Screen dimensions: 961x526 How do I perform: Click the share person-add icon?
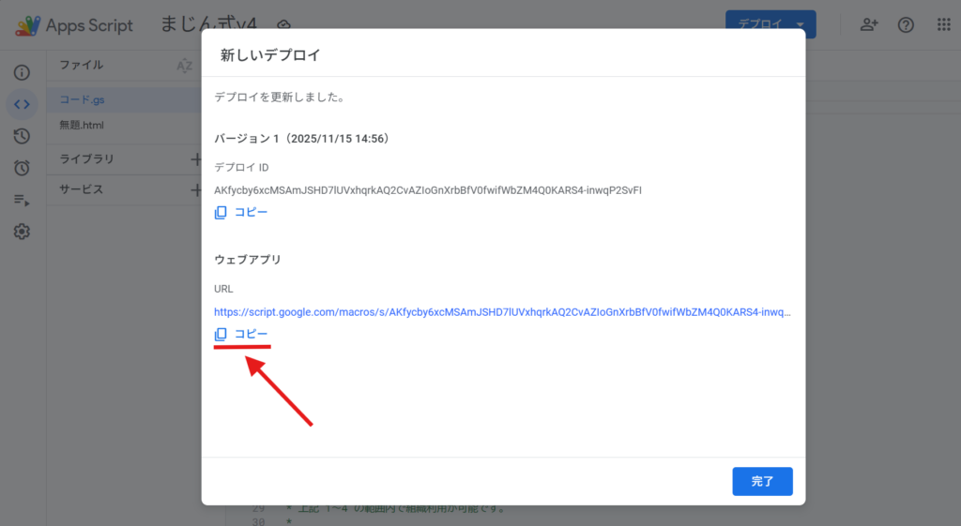coord(869,25)
